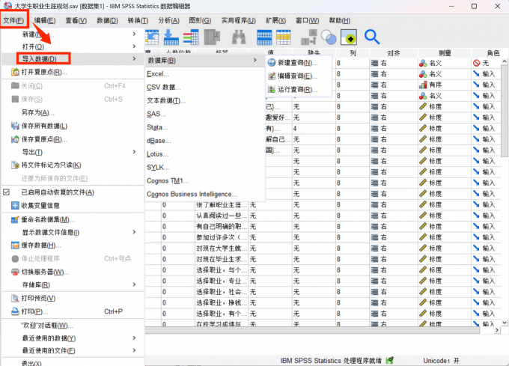The image size is (509, 366).
Task: Click the blue magnifier search icon in toolbar
Action: tap(372, 37)
